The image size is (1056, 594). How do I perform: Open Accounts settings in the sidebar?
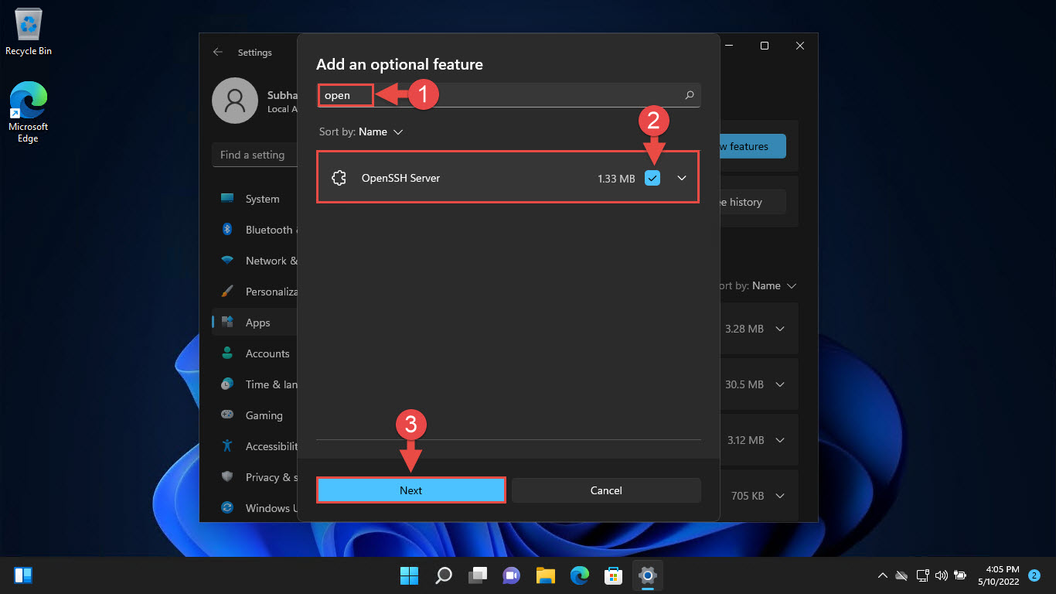pyautogui.click(x=228, y=353)
